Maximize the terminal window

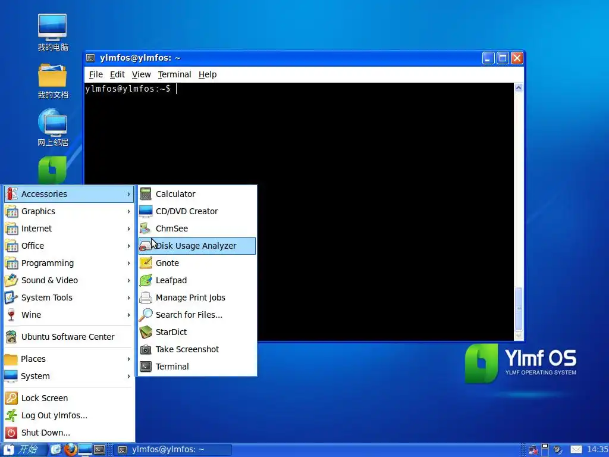503,58
